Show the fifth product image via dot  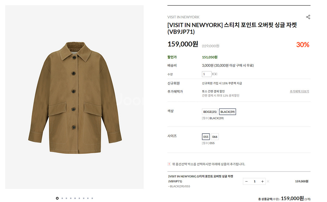75,198
